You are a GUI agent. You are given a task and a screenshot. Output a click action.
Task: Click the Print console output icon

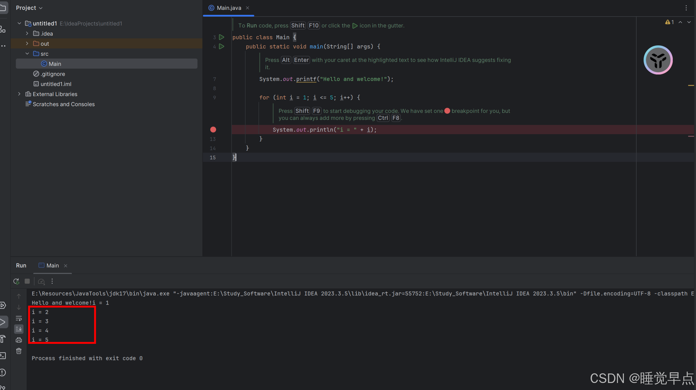tap(19, 340)
